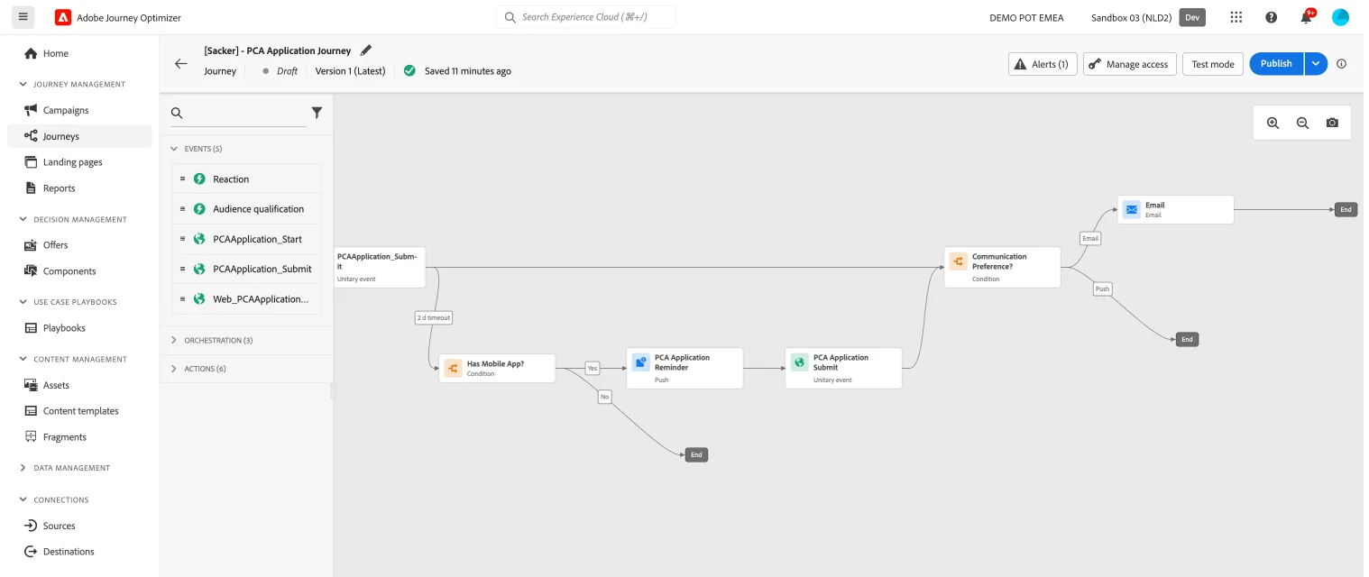Select the PCA Application Submit event node

[x=843, y=368]
